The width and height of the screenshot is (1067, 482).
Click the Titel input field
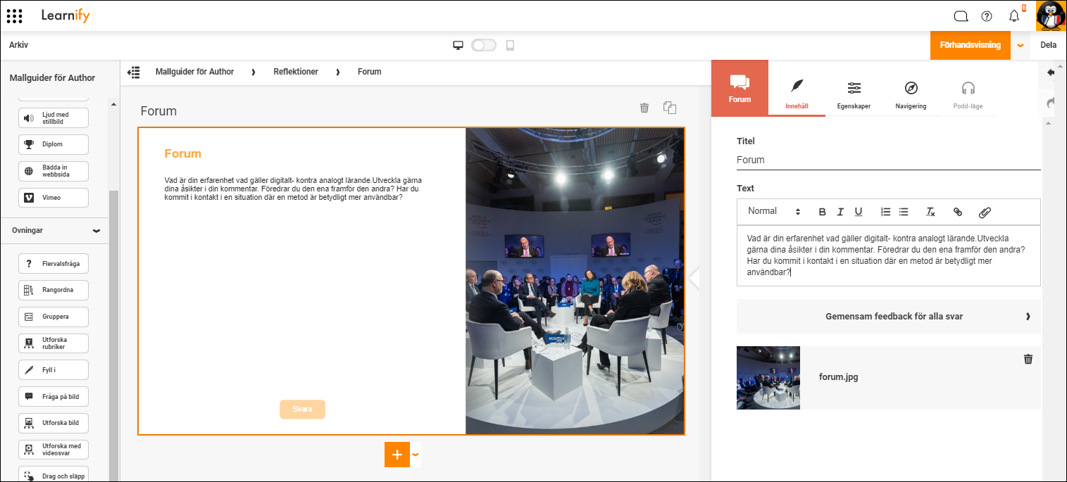point(888,160)
